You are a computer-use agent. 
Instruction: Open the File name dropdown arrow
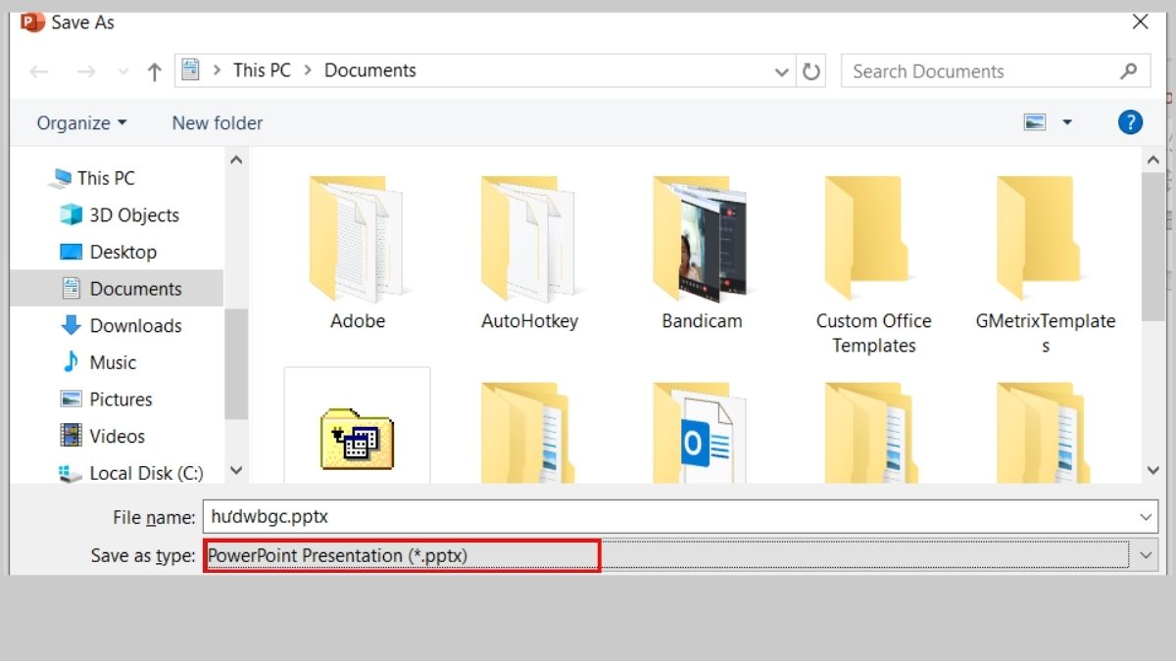pos(1147,517)
